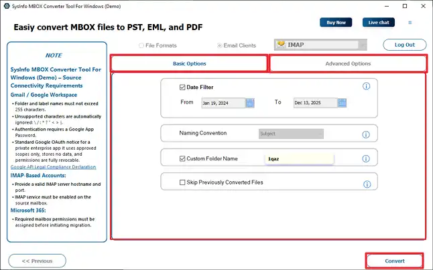The image size is (433, 270).
Task: Click the Naming Convention info icon
Action: pyautogui.click(x=367, y=133)
